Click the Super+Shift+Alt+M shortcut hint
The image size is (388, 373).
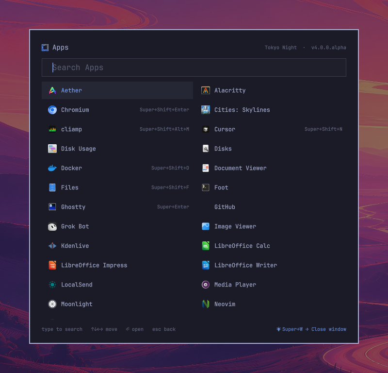pos(164,129)
